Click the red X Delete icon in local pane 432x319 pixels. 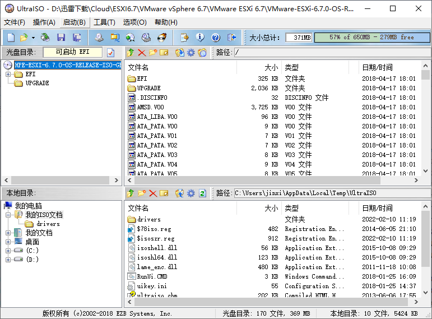click(153, 193)
